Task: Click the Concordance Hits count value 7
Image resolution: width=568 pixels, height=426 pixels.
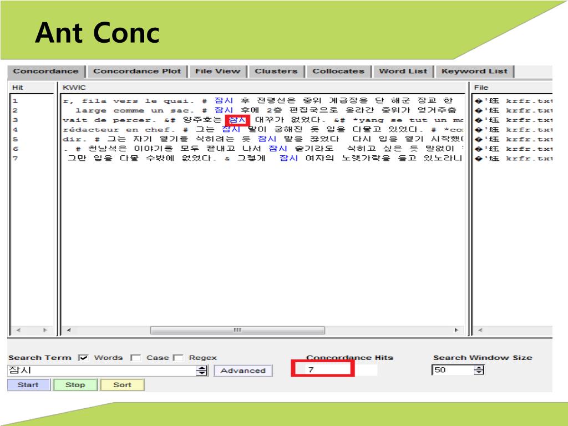Action: pyautogui.click(x=311, y=369)
